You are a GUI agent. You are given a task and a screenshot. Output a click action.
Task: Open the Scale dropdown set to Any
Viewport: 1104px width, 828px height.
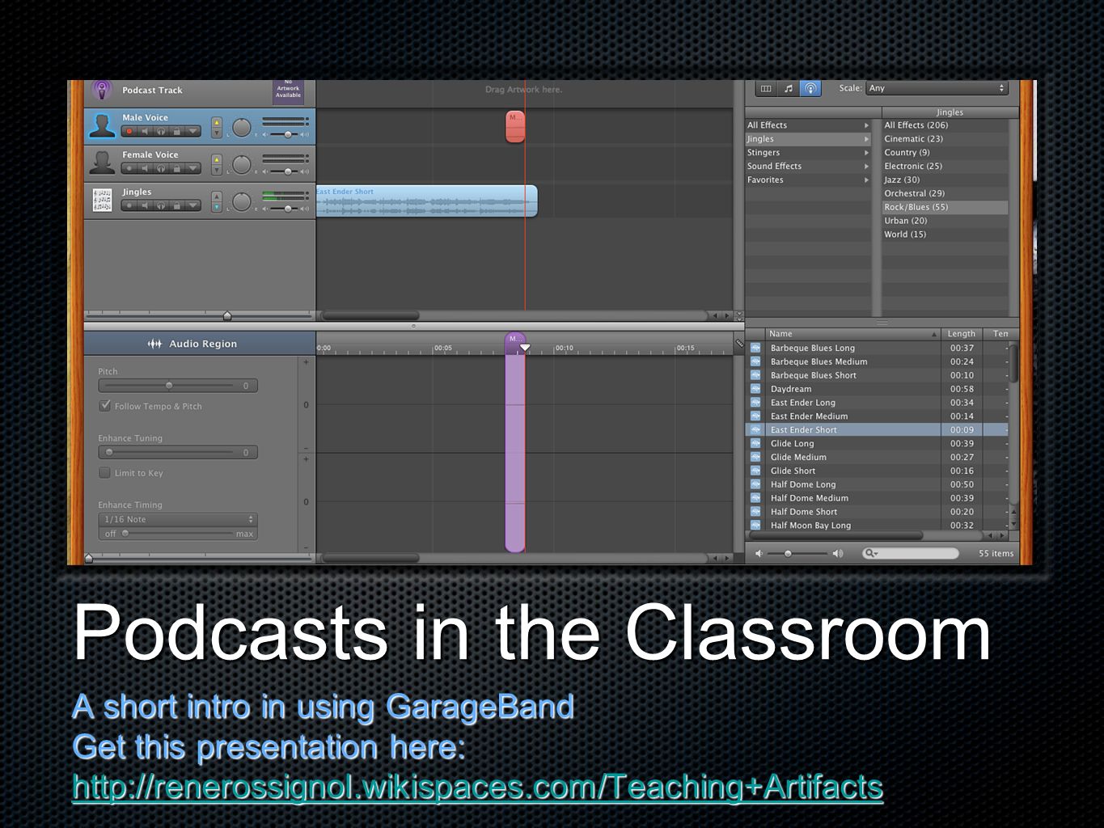(937, 89)
